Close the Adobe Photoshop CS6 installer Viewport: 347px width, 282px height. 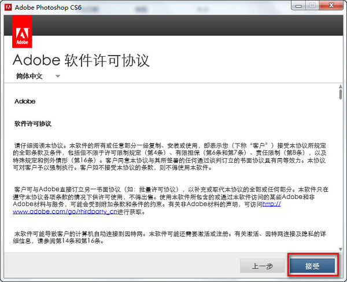click(x=331, y=5)
